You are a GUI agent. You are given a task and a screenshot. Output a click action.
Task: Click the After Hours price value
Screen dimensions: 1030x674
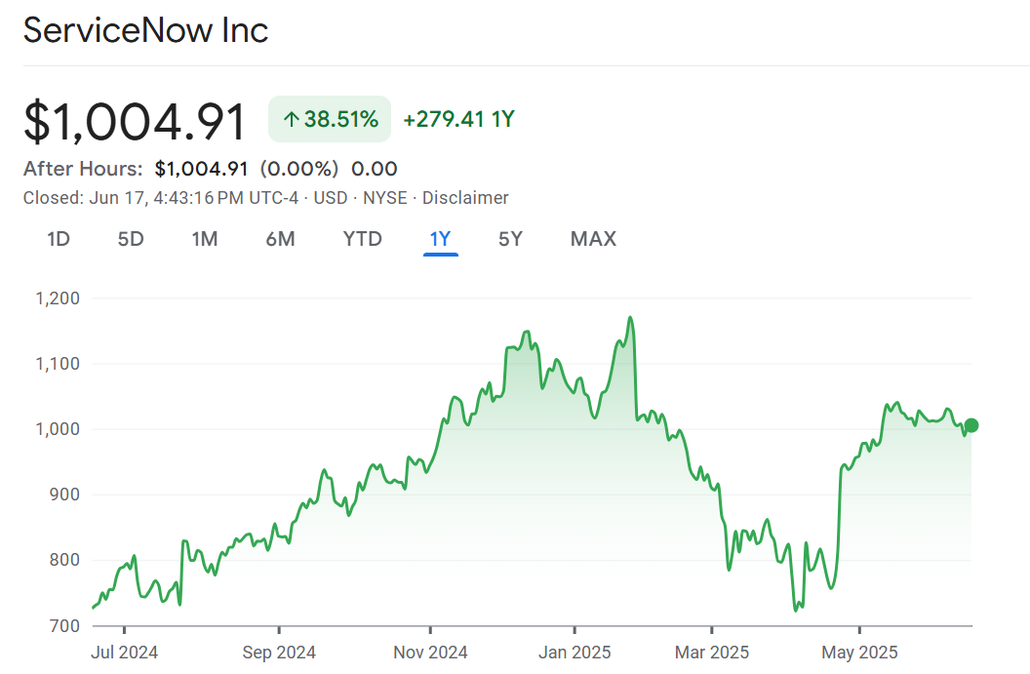[202, 169]
